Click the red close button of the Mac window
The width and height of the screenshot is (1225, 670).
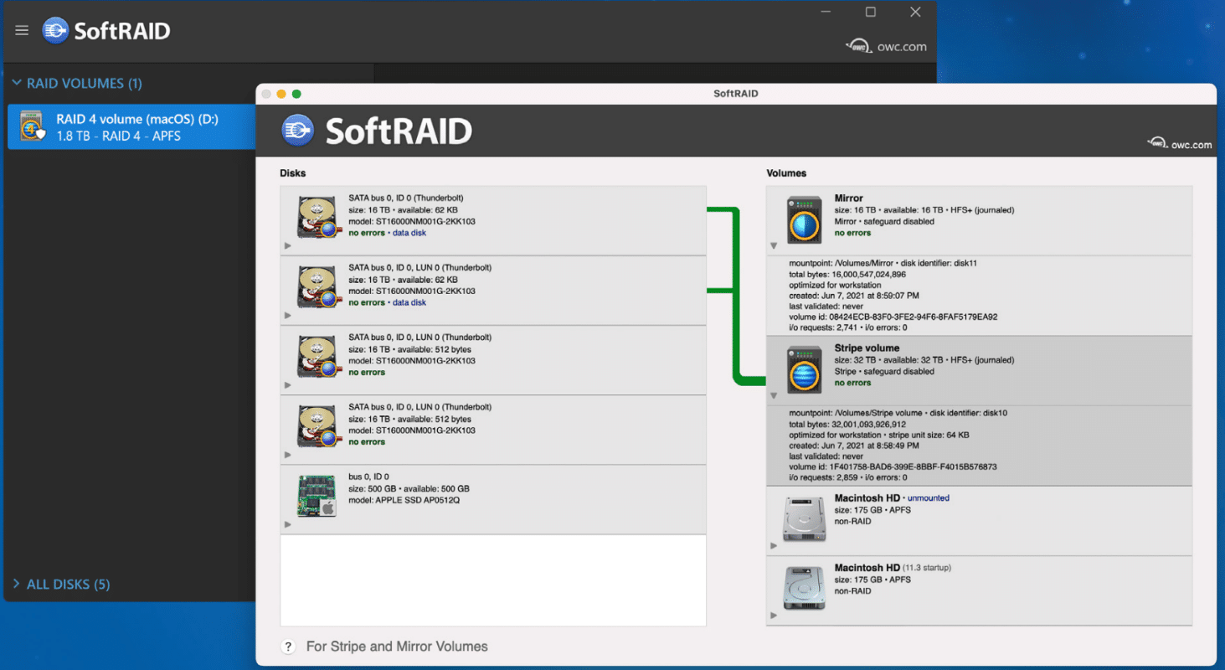coord(266,94)
